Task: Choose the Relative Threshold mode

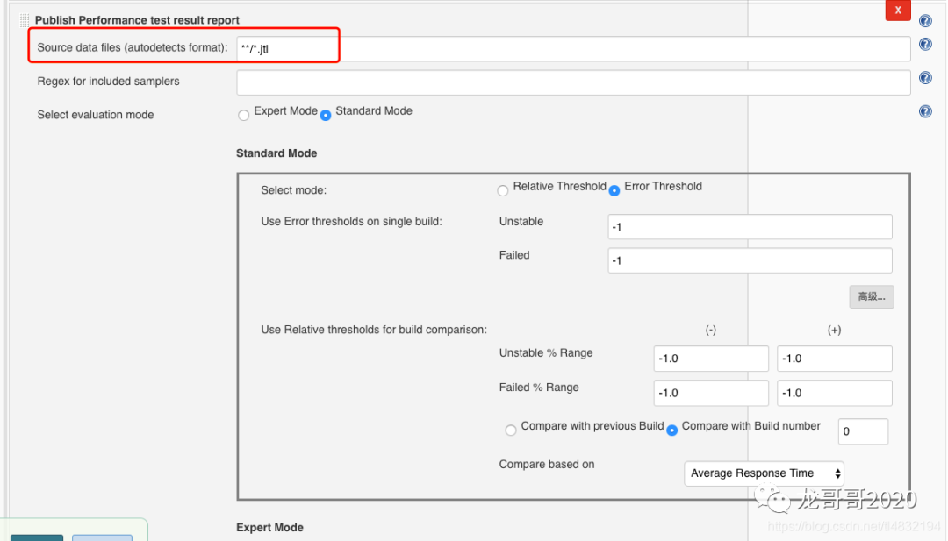Action: pyautogui.click(x=503, y=190)
